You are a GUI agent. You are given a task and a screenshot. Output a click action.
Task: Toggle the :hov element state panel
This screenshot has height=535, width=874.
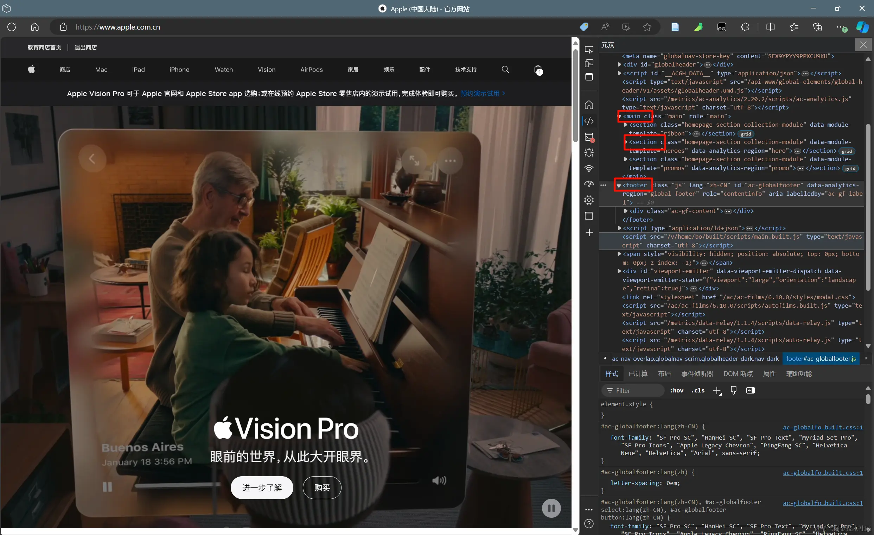coord(677,390)
